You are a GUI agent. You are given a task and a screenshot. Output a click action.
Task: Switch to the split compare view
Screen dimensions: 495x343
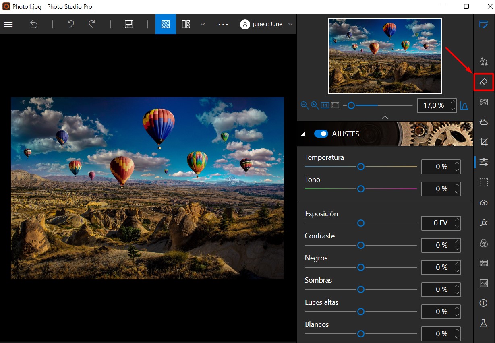pyautogui.click(x=186, y=24)
